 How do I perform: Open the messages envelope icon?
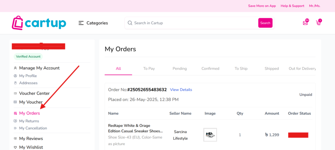[306, 22]
